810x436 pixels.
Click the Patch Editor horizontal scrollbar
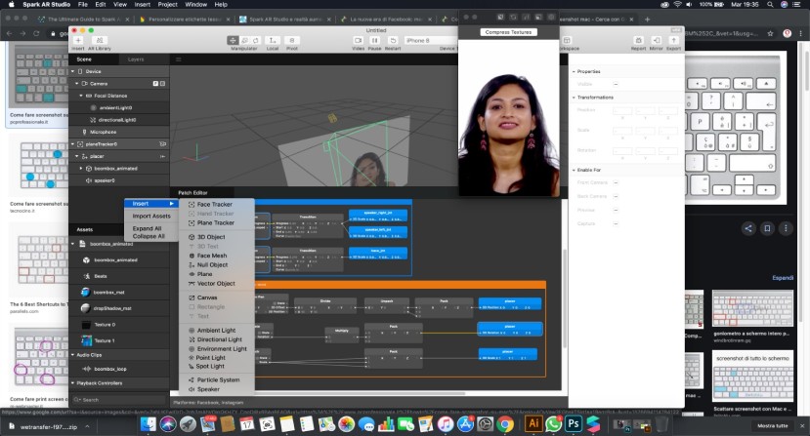[x=362, y=394]
